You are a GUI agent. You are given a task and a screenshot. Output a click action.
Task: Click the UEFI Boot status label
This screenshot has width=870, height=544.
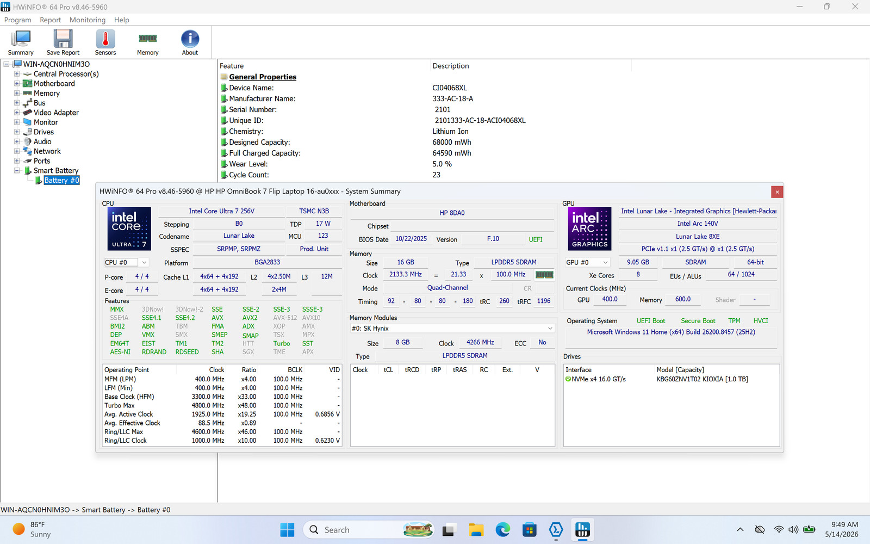tap(651, 321)
